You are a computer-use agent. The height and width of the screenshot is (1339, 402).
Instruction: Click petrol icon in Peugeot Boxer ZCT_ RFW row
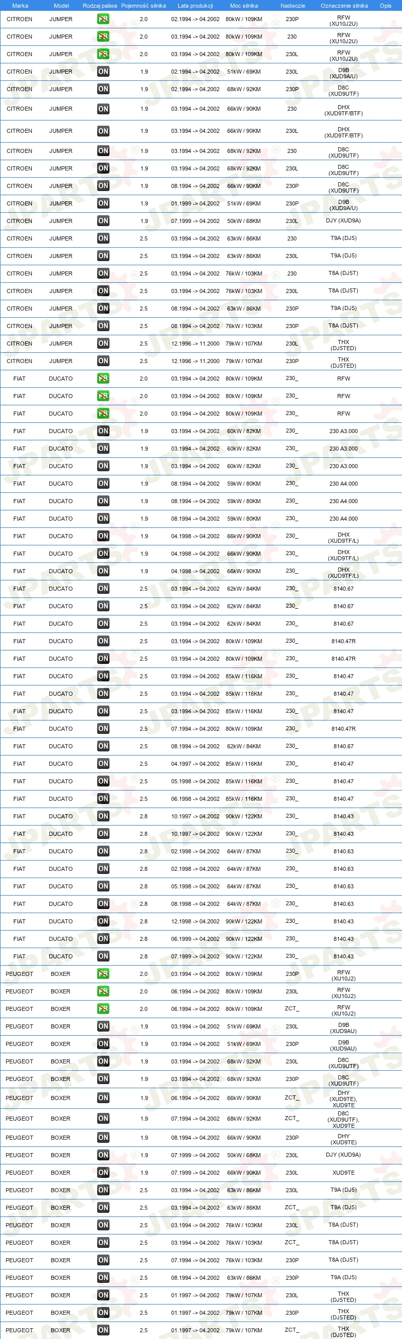tap(103, 1009)
